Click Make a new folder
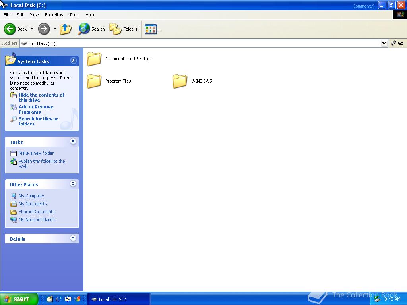This screenshot has height=305, width=407. (36, 153)
